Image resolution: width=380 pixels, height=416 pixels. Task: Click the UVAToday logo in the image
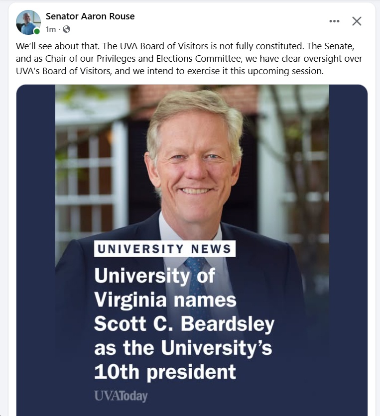pos(121,396)
